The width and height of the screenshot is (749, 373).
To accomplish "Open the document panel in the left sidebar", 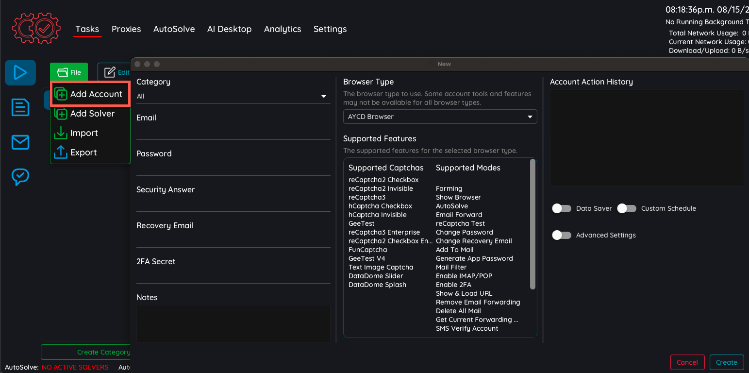I will (20, 107).
